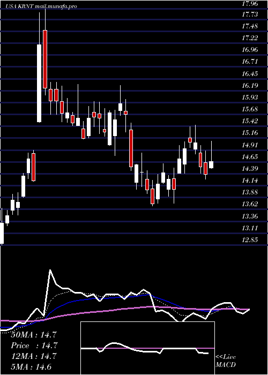268x375 pixels.
Task: Click the 13.62 price axis label
Action: (250, 204)
